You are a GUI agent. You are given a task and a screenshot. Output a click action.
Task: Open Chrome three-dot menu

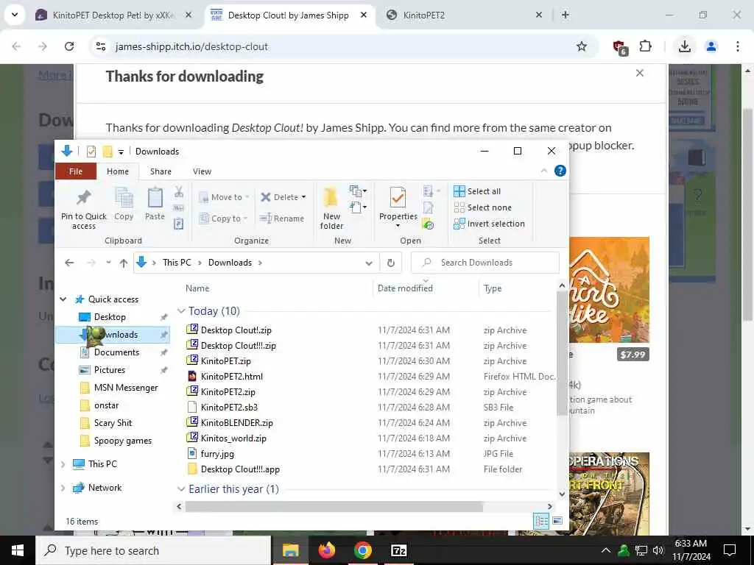(x=738, y=46)
